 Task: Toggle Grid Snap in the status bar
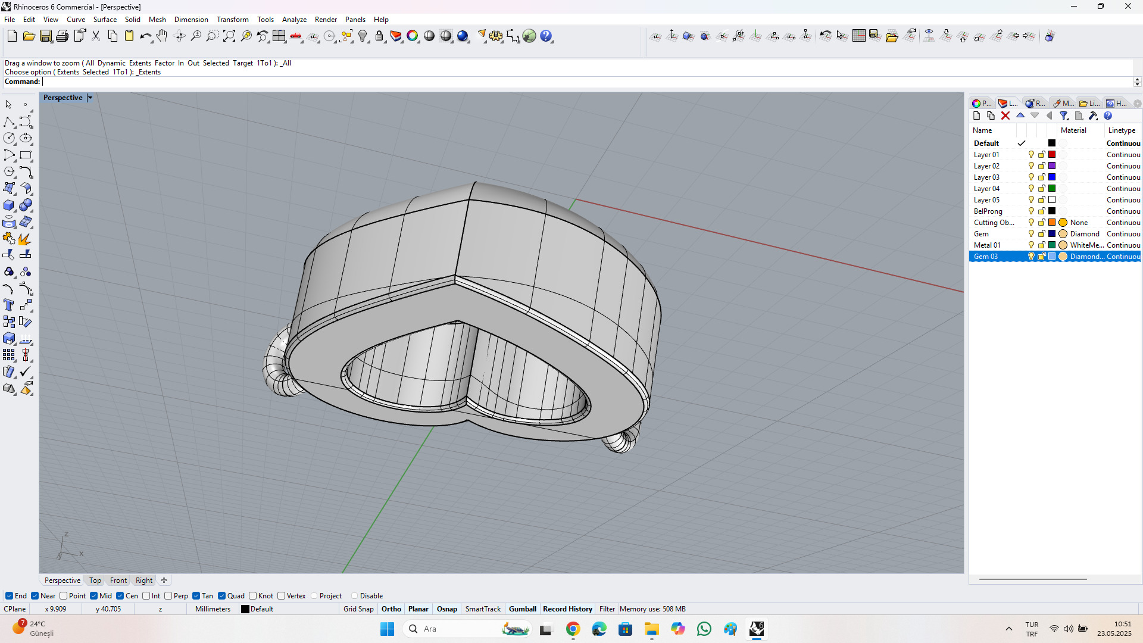358,609
